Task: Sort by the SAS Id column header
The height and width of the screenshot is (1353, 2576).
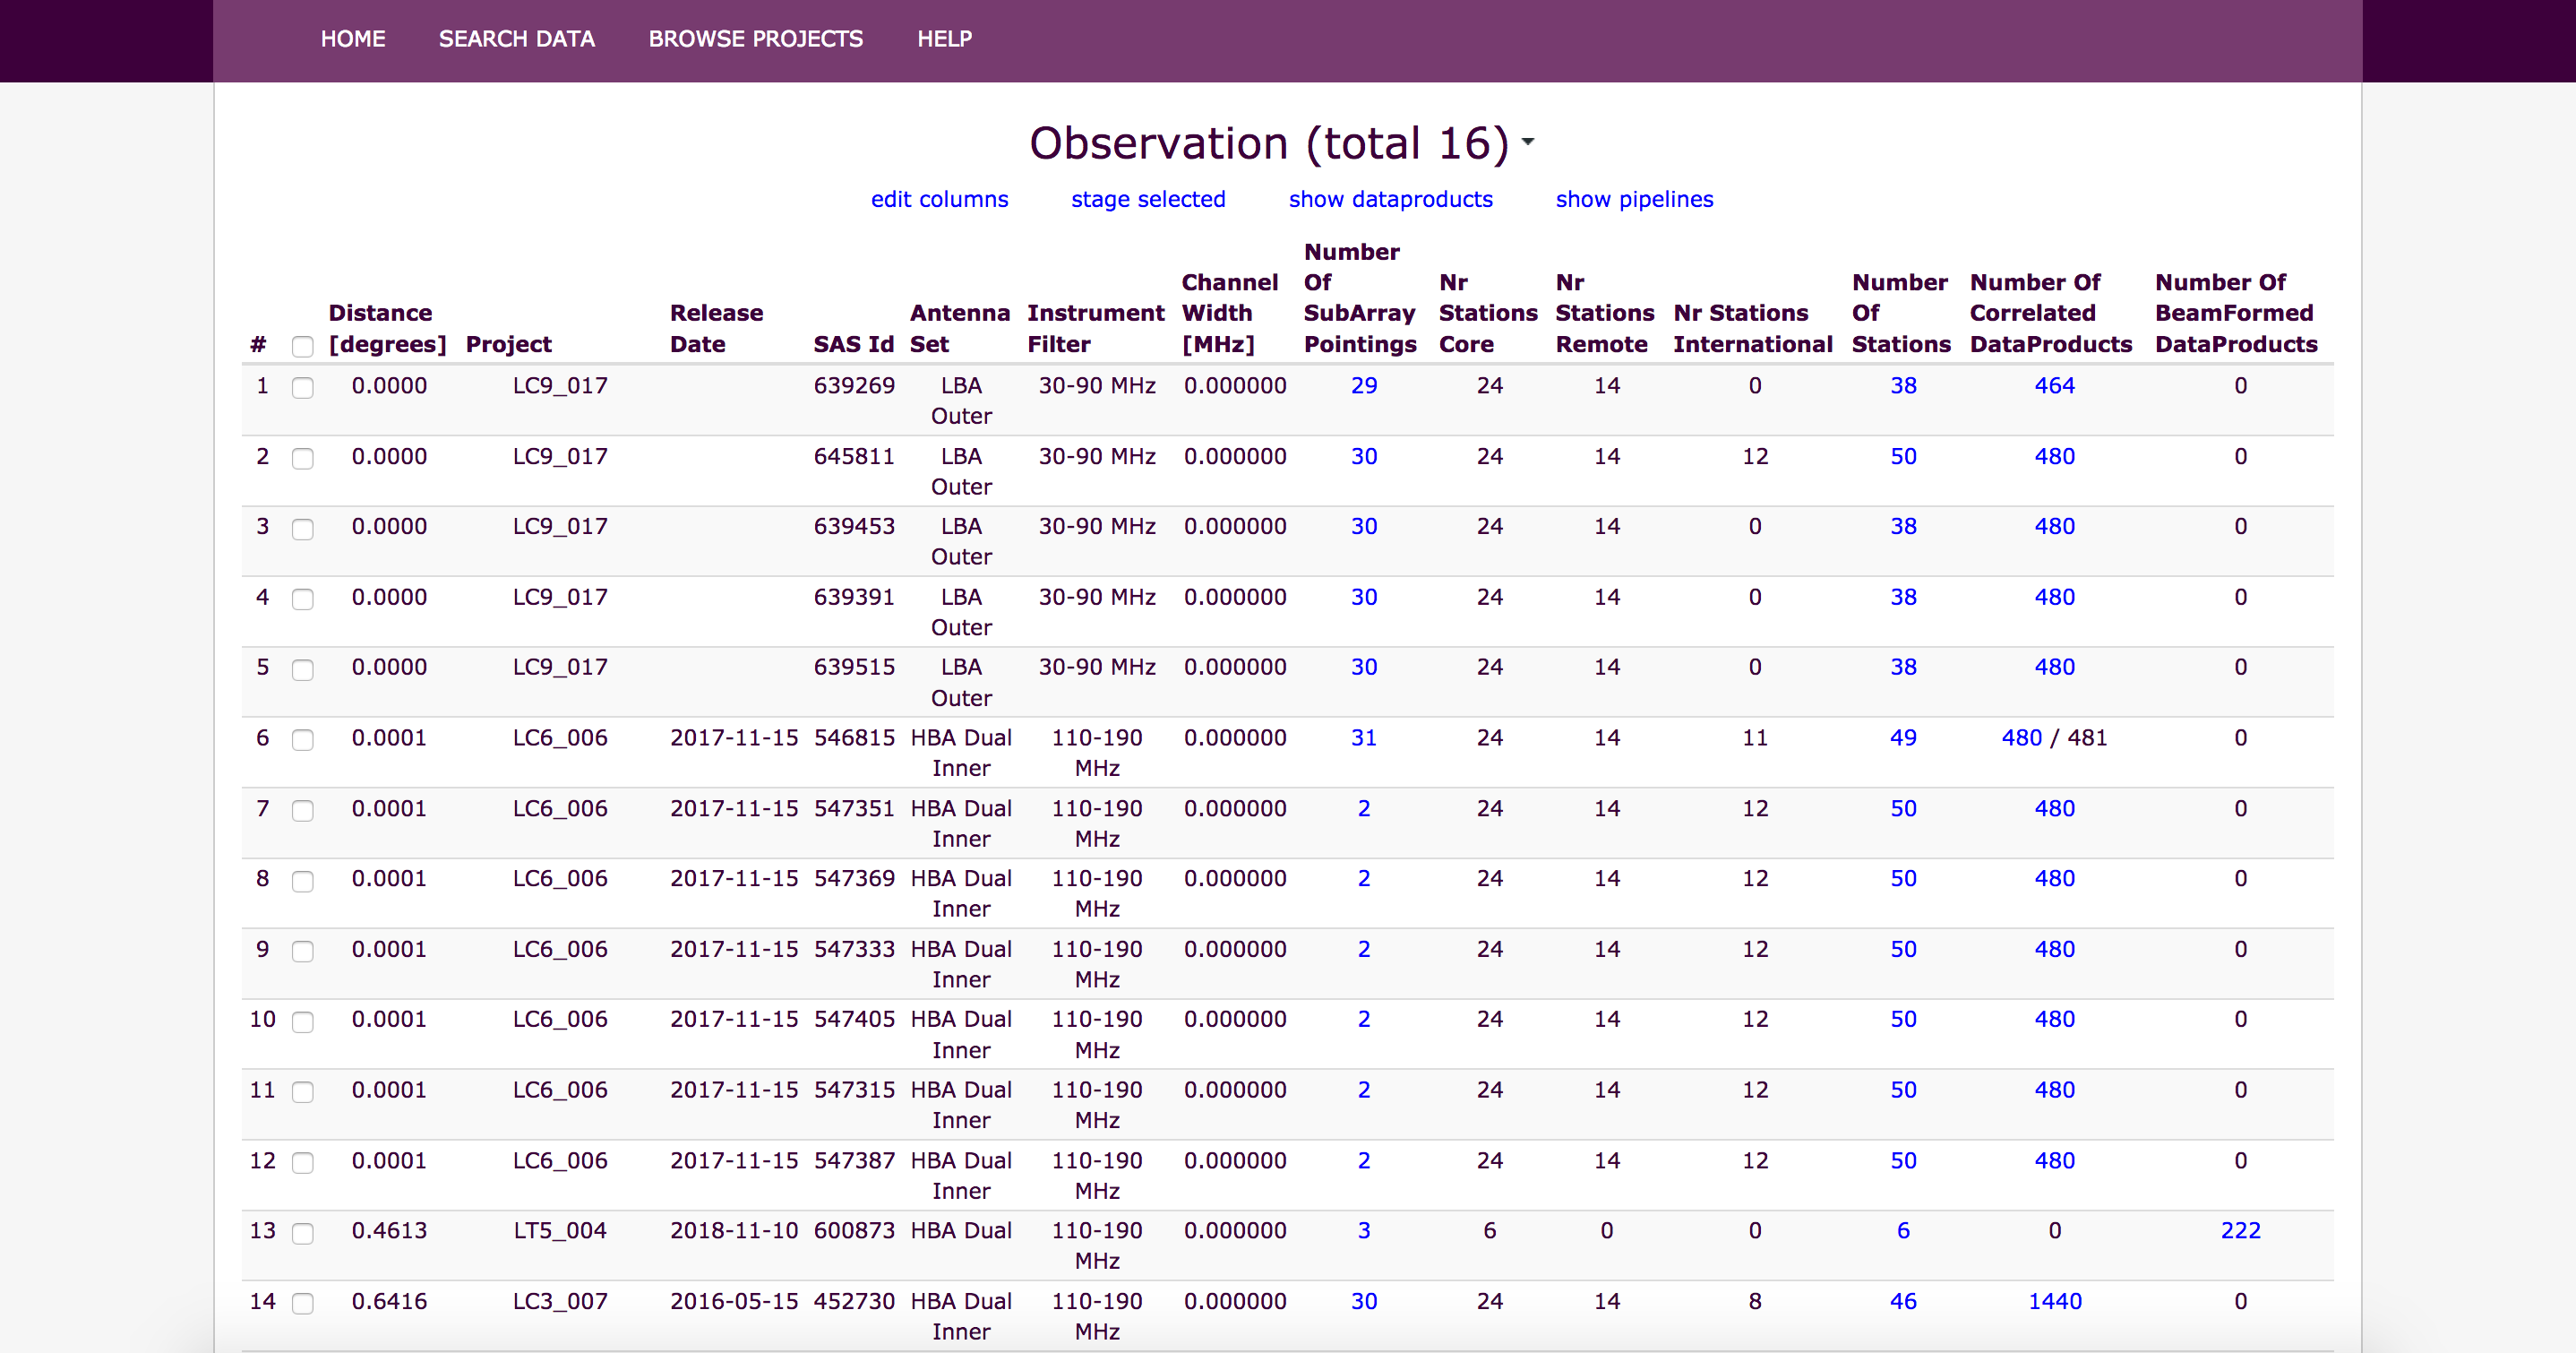Action: tap(852, 344)
